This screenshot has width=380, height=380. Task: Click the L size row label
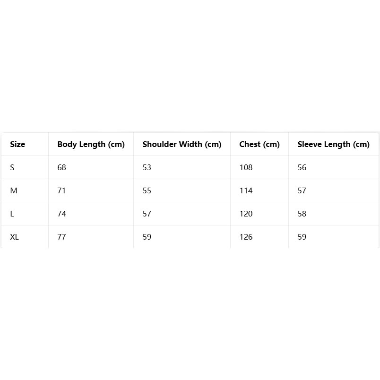[12, 214]
